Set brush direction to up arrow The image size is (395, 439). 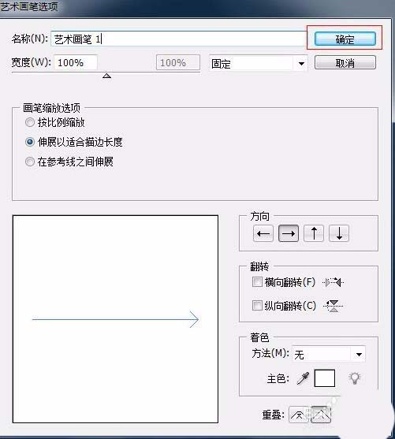tap(314, 233)
